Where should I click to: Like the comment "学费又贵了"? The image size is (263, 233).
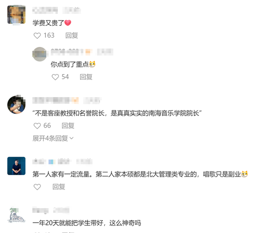pos(37,35)
